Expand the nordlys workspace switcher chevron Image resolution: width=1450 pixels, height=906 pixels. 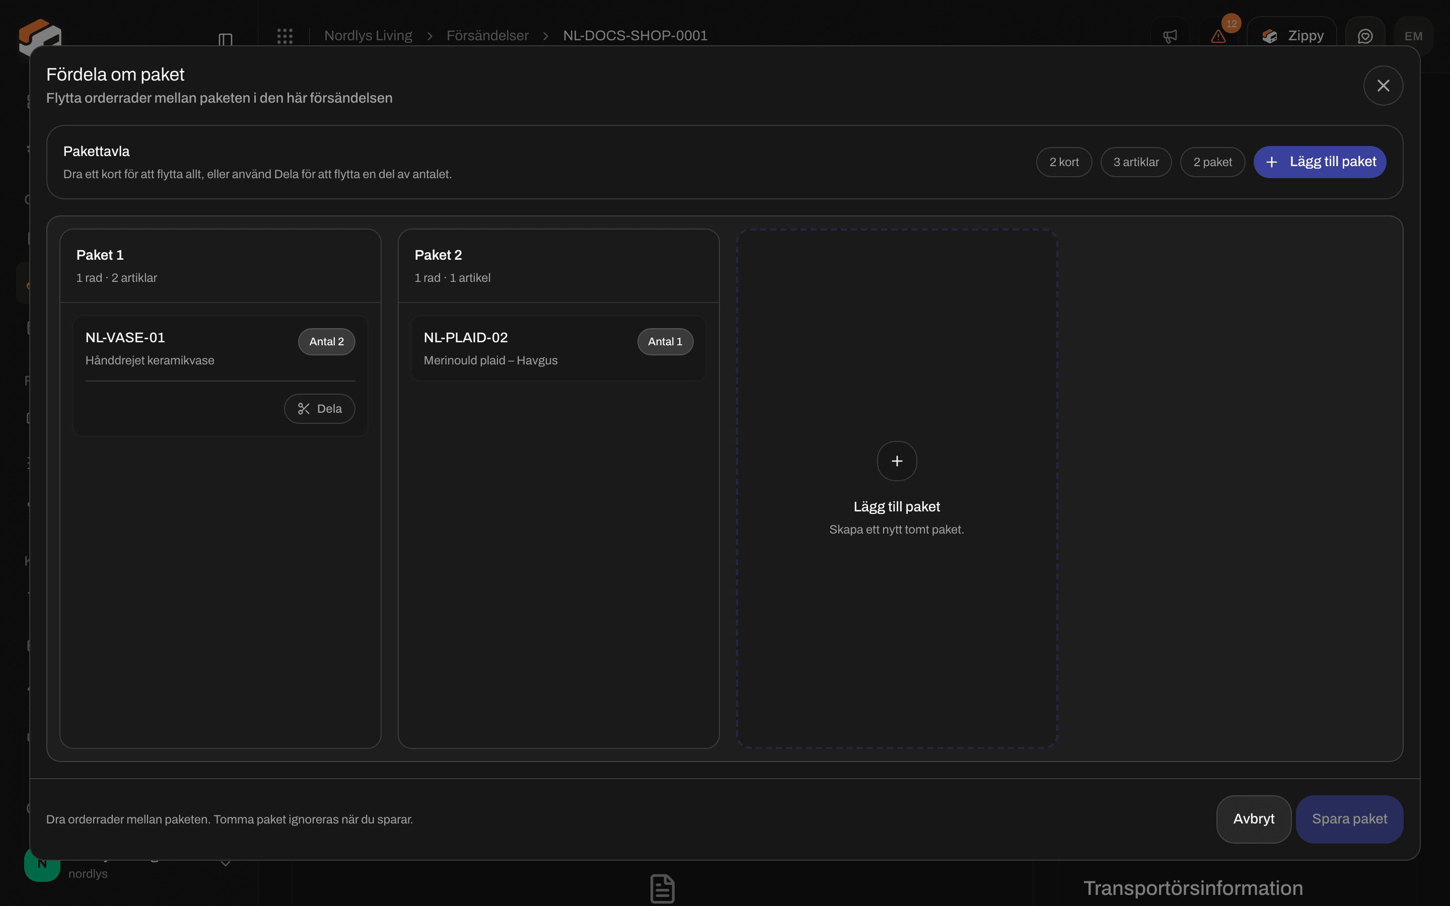225,863
